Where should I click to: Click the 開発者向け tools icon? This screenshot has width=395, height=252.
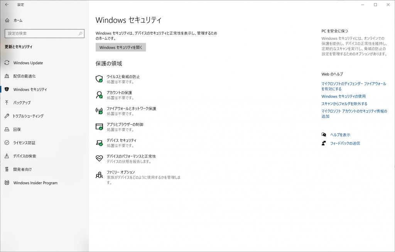tap(7, 169)
